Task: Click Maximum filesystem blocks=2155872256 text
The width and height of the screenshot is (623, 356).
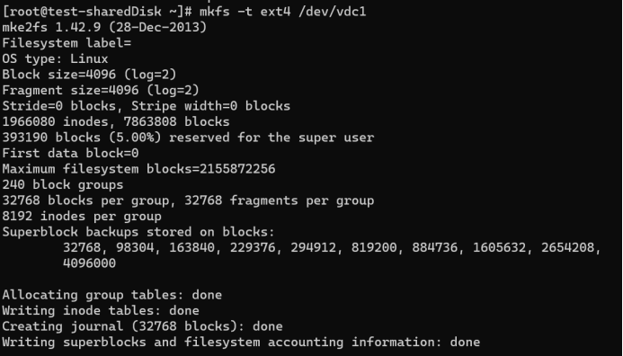Action: point(138,169)
